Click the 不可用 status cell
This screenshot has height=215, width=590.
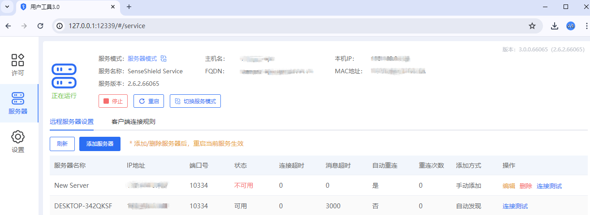(x=244, y=185)
